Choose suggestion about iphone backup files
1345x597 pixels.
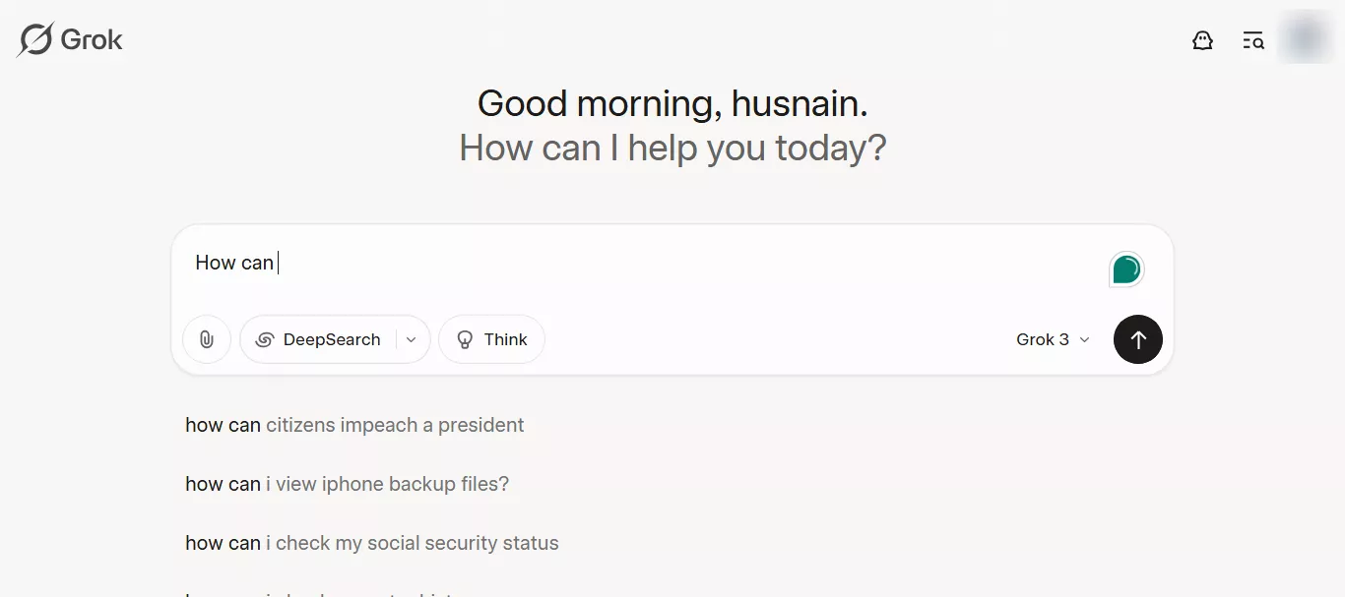tap(347, 484)
